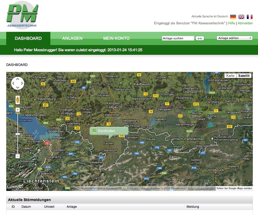The height and width of the screenshot is (215, 258).
Task: Click the 'Anlage suchen' search field
Action: 178,38
